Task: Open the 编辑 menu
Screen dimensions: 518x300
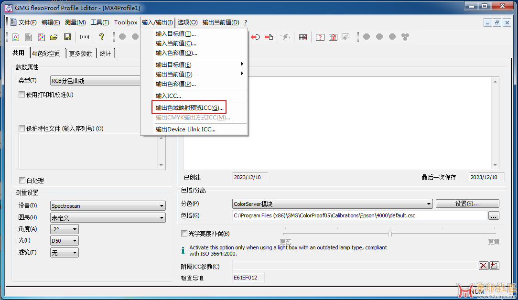Action: pyautogui.click(x=51, y=22)
